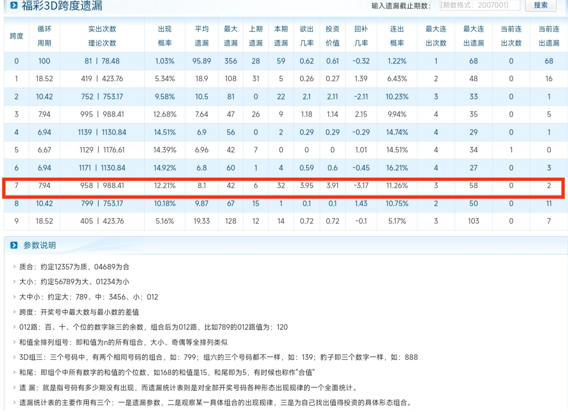Screen dimensions: 568x412
Task: Focus the 期数格式 period input field
Action: pos(479,5)
